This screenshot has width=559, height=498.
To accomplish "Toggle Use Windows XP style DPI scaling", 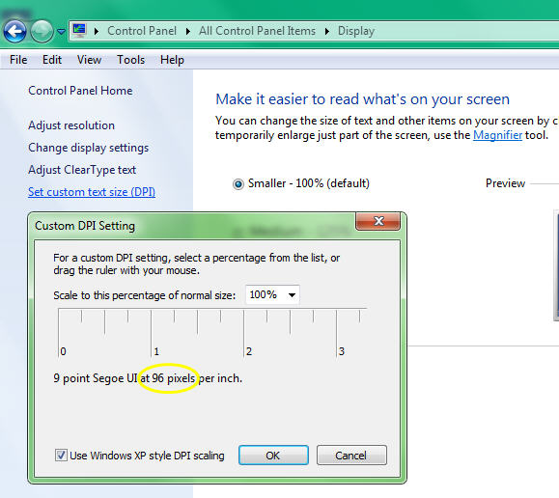I will click(x=61, y=456).
